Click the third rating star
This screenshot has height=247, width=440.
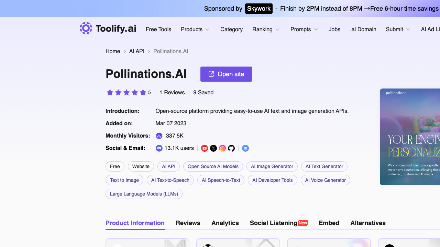click(126, 92)
